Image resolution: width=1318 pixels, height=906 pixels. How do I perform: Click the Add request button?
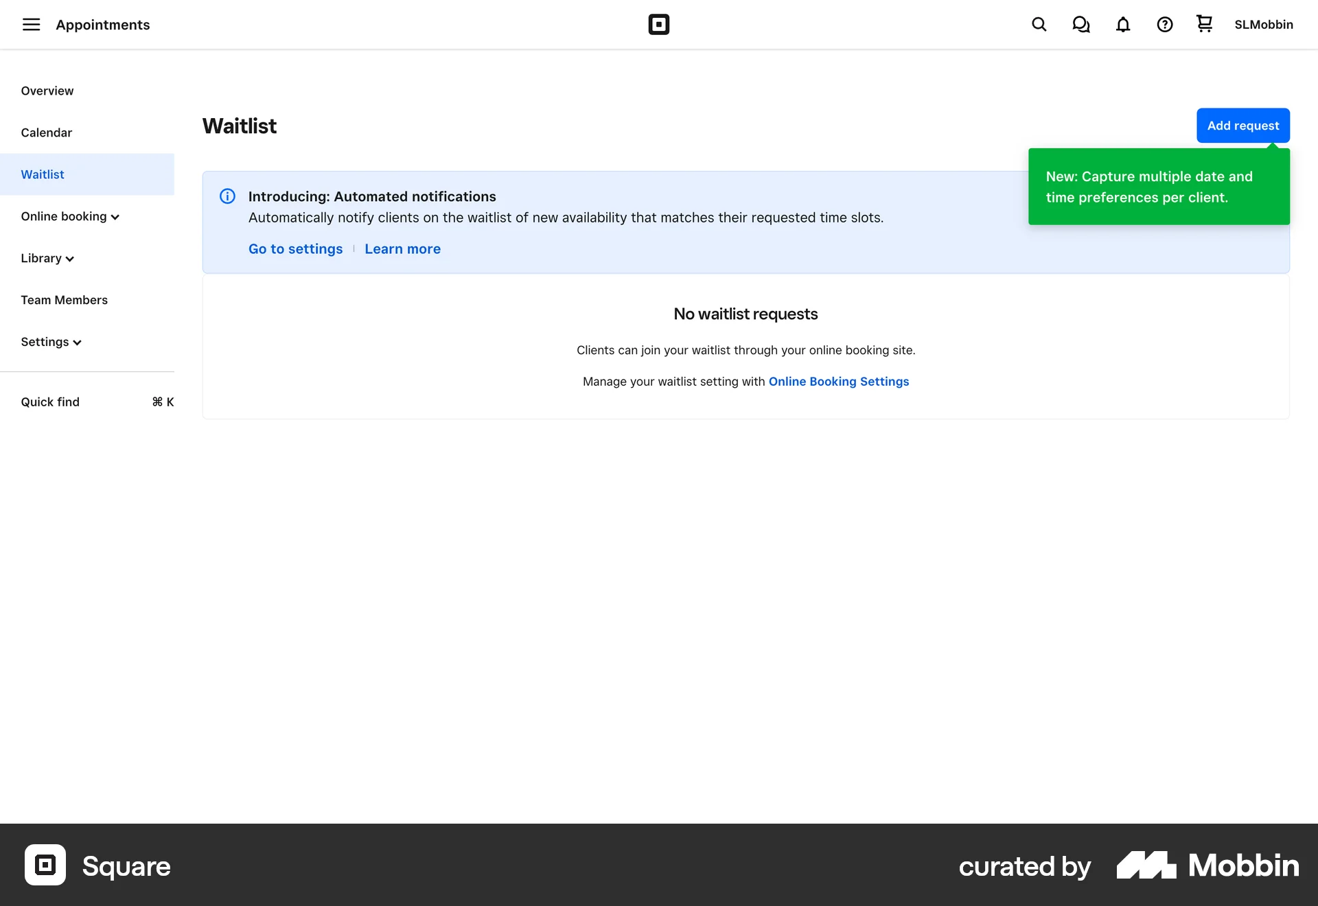[1242, 125]
